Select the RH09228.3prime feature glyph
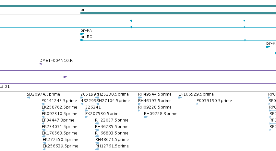 pyautogui.click(x=146, y=117)
